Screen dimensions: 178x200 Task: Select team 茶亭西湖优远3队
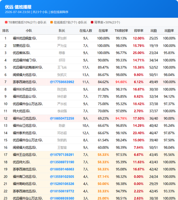(24, 169)
